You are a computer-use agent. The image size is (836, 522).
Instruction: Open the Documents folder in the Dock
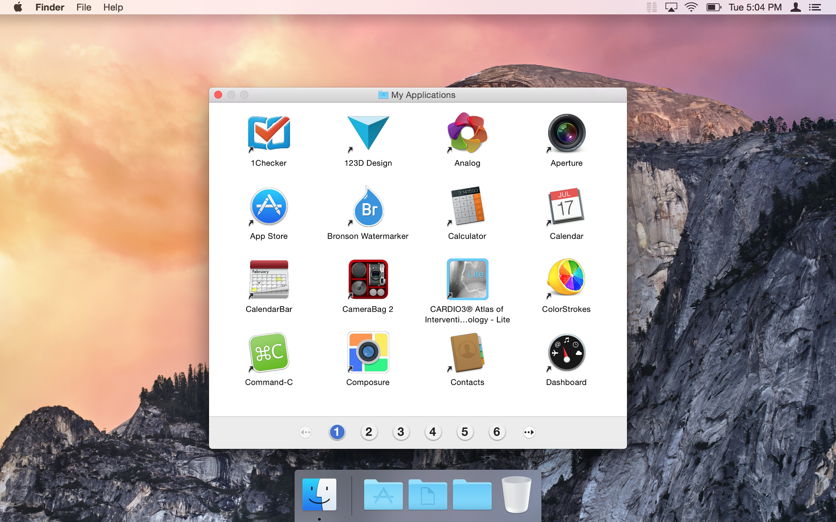point(428,495)
